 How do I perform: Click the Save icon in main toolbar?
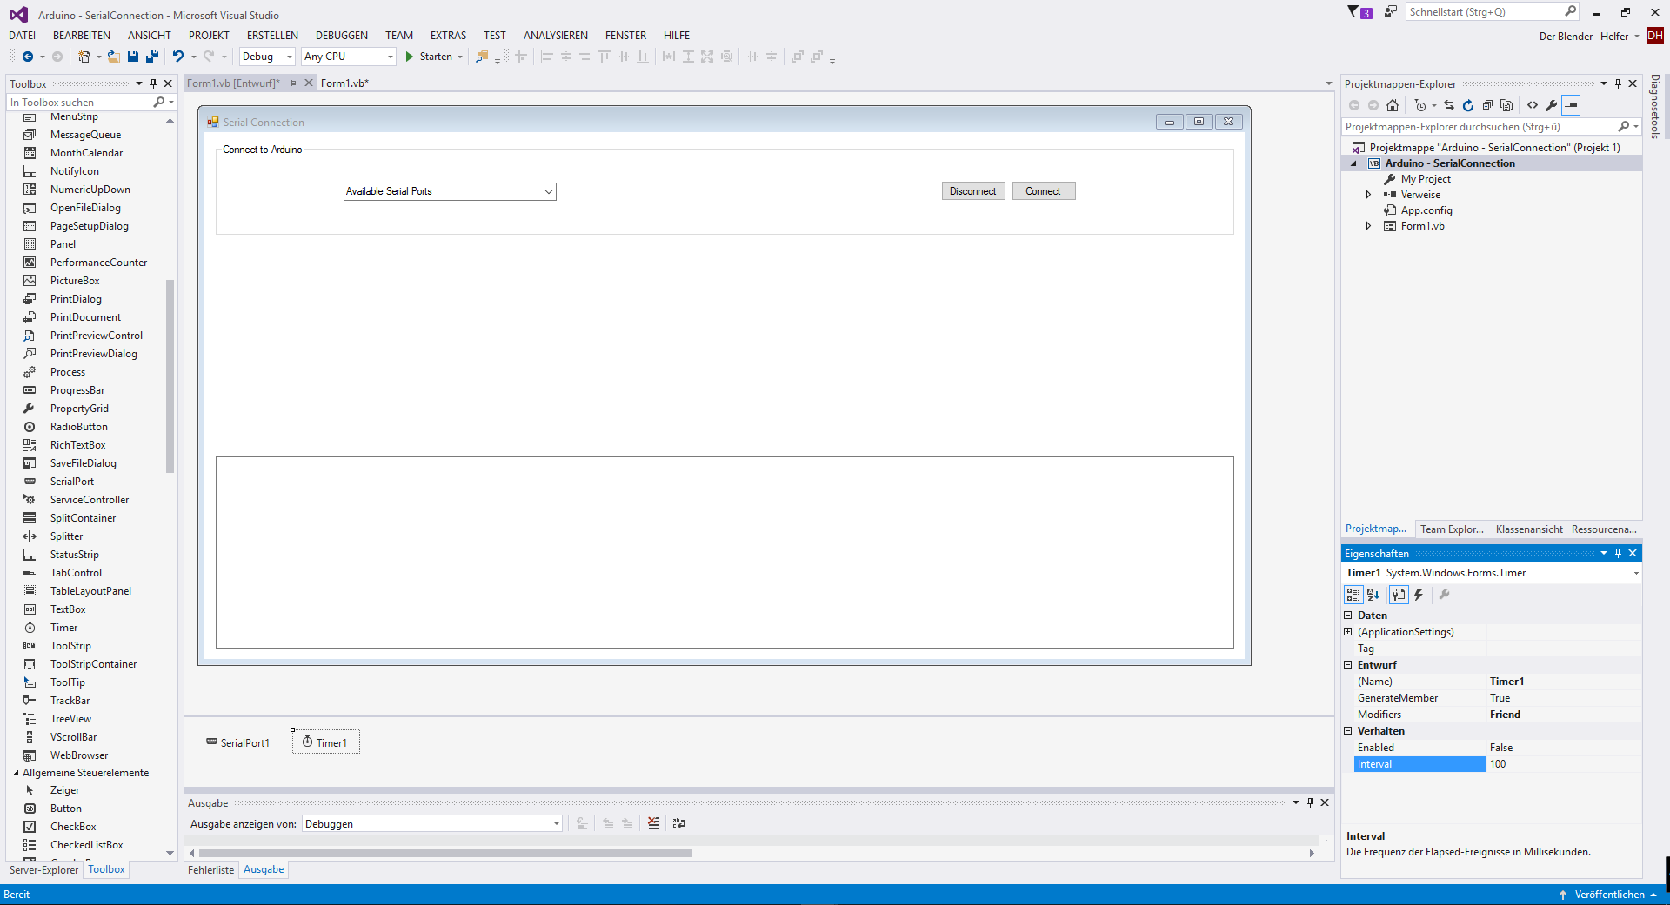coord(132,57)
